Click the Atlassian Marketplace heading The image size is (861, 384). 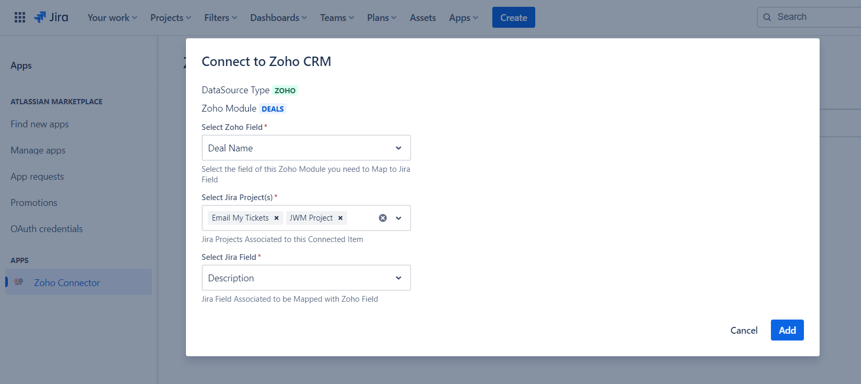point(57,102)
